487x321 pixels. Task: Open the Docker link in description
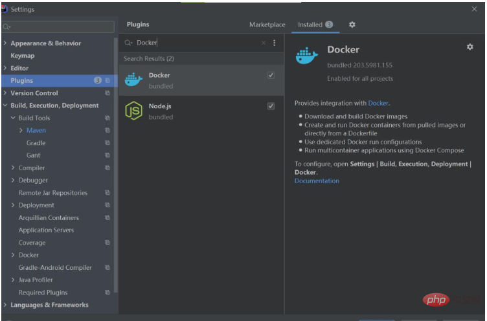[x=378, y=103]
